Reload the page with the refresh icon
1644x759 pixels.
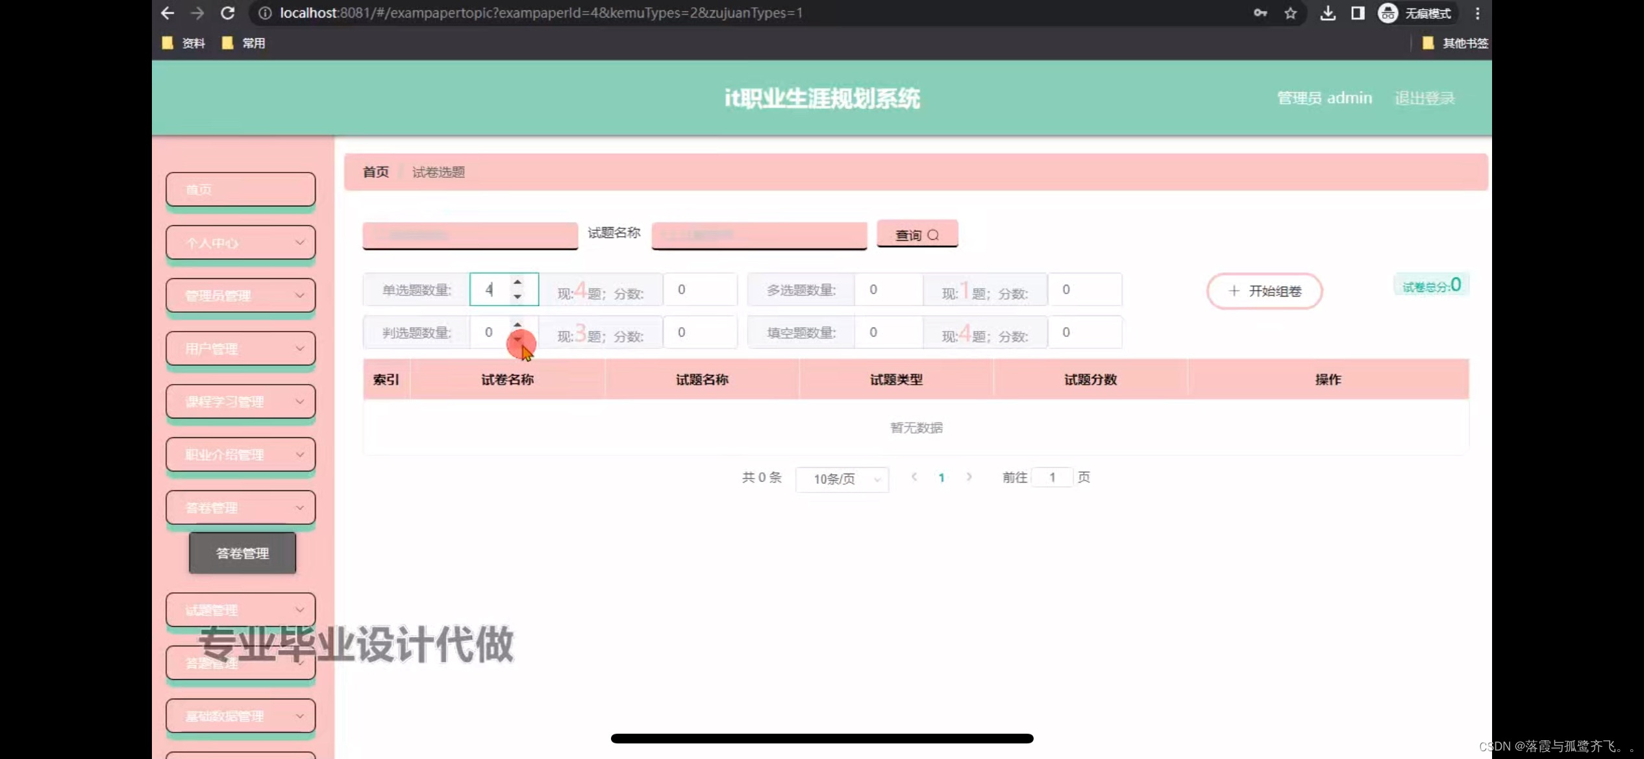(227, 13)
